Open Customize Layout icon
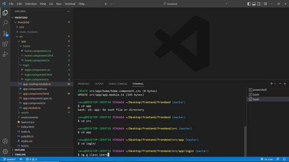The image size is (289, 162). coord(266,4)
